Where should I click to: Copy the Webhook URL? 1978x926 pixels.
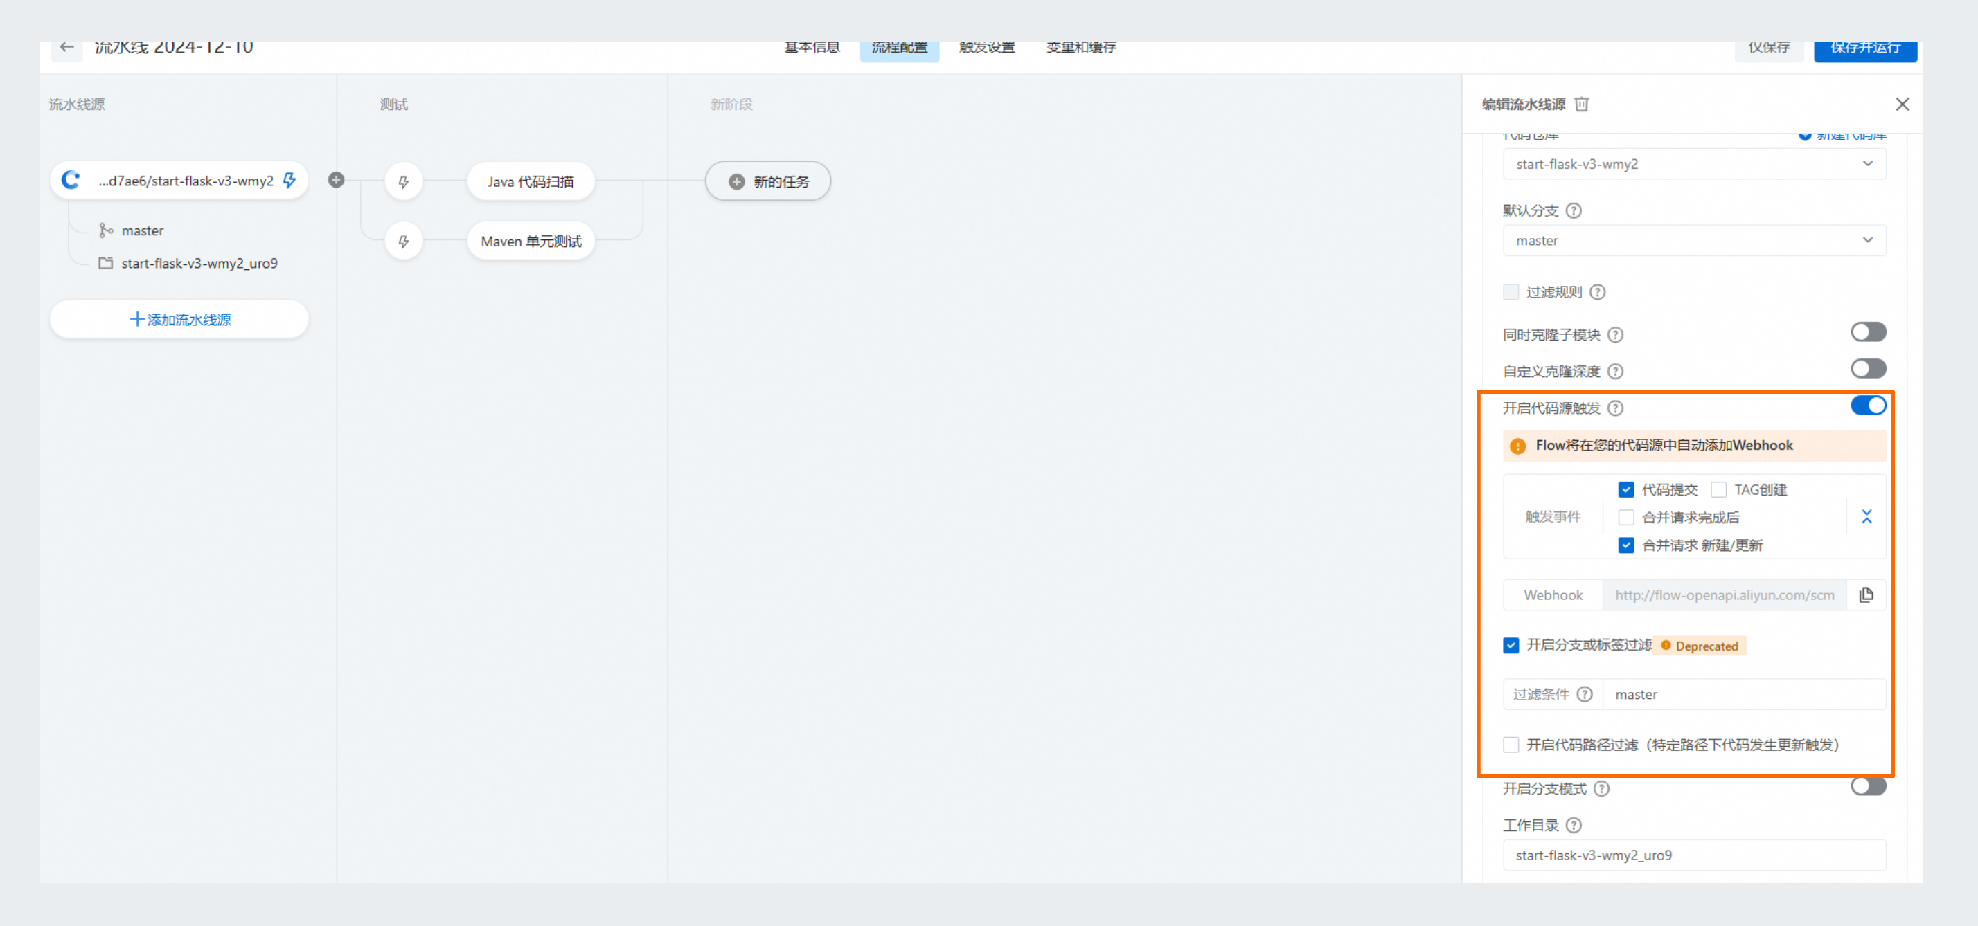1866,594
